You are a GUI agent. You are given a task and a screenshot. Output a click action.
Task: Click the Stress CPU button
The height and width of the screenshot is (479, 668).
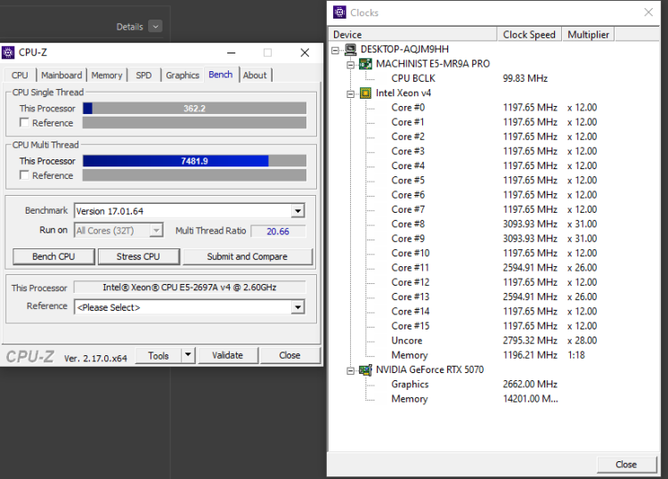click(139, 256)
